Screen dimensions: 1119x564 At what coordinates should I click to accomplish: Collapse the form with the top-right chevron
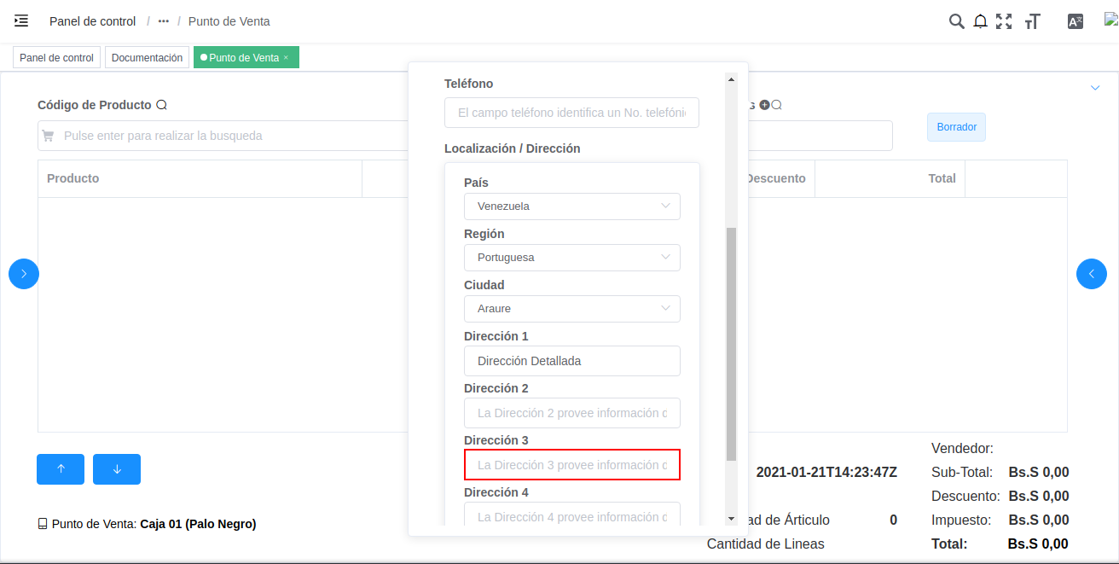1095,87
